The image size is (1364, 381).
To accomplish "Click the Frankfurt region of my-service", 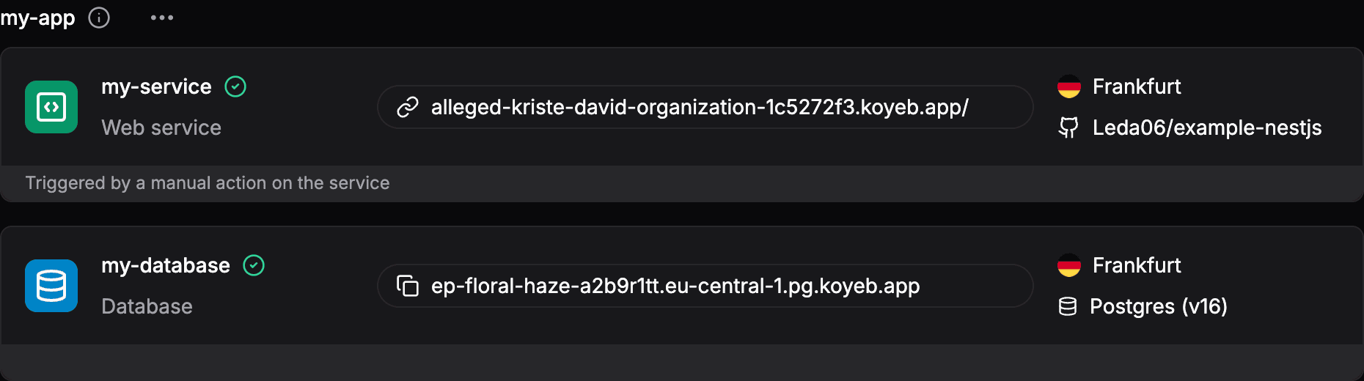I will 1137,86.
